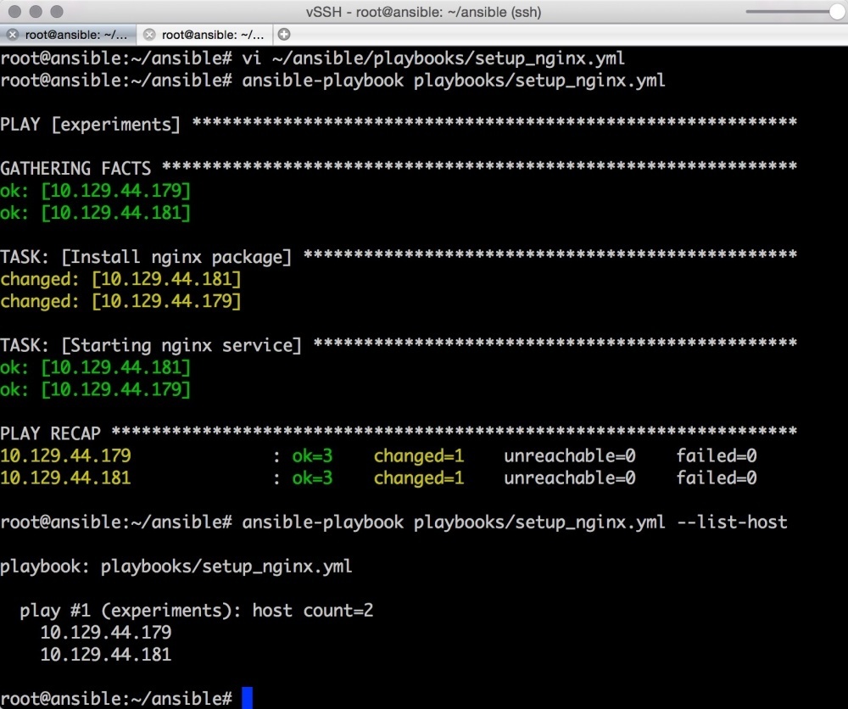Click ok: [10.129.44.181] under Starting nginx

point(95,367)
